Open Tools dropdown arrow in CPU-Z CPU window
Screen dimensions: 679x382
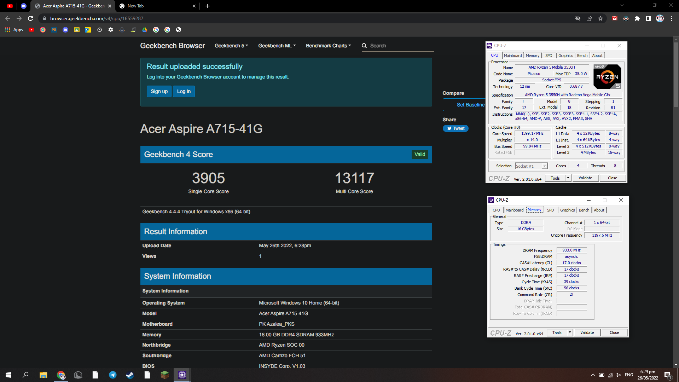pos(568,178)
